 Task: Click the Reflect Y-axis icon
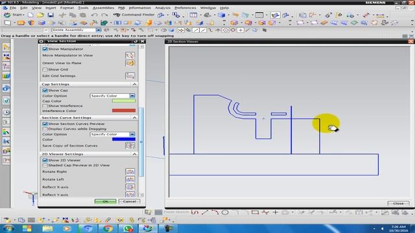tap(130, 194)
